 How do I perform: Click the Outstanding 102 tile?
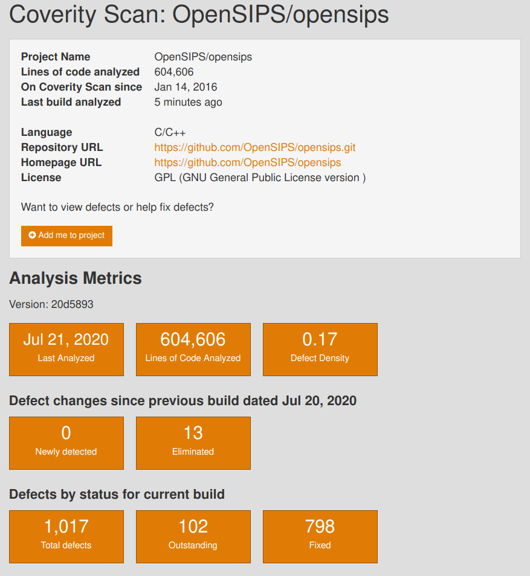[193, 537]
